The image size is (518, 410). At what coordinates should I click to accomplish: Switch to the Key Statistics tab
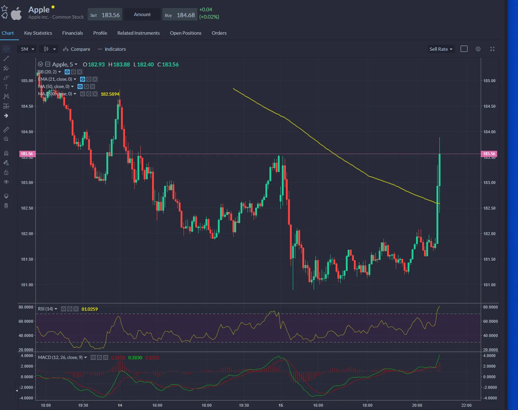click(38, 33)
